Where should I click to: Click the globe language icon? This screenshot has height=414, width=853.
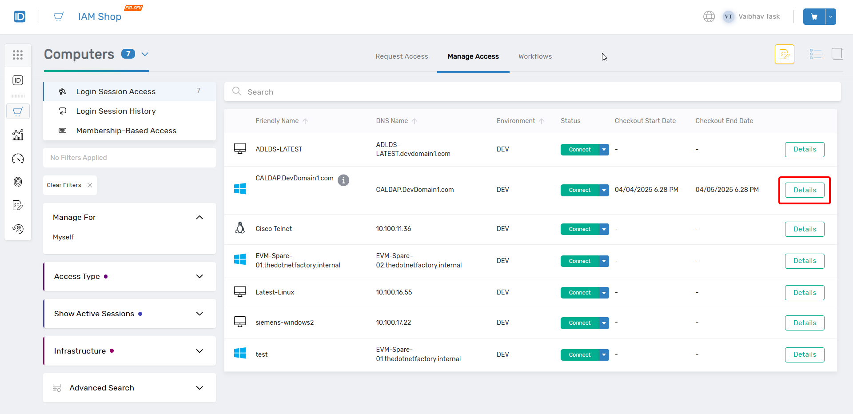click(709, 16)
